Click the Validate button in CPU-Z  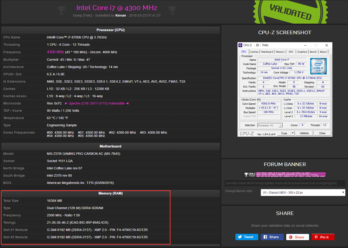pos(304,133)
